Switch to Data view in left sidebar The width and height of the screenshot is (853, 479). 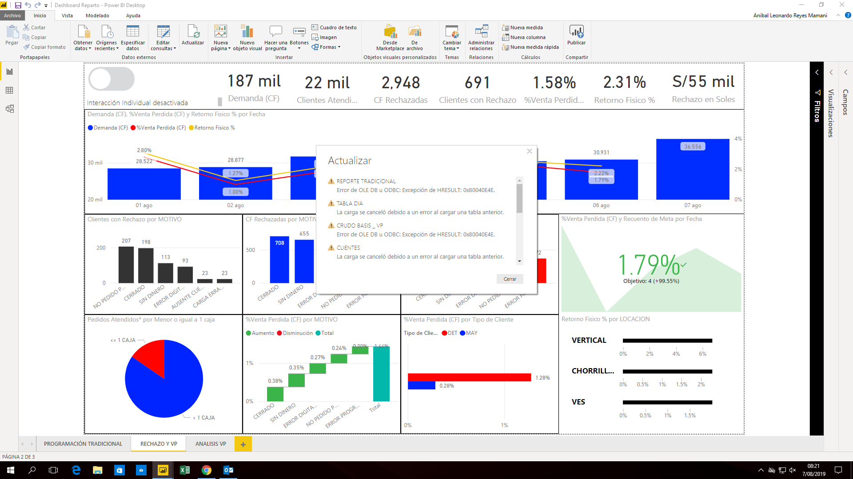[9, 90]
